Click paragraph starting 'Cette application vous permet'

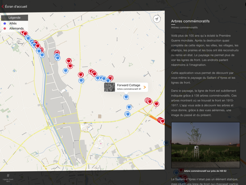pos(203,78)
